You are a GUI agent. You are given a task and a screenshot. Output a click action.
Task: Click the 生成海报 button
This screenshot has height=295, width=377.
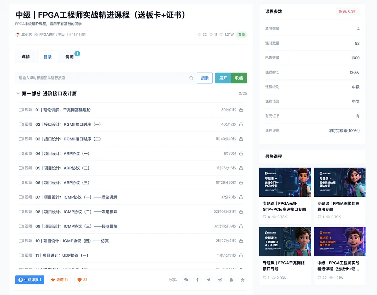30,280
